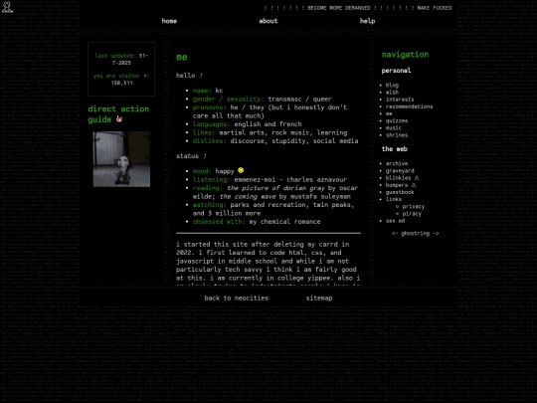Open the links page
537x403 pixels.
(x=394, y=199)
